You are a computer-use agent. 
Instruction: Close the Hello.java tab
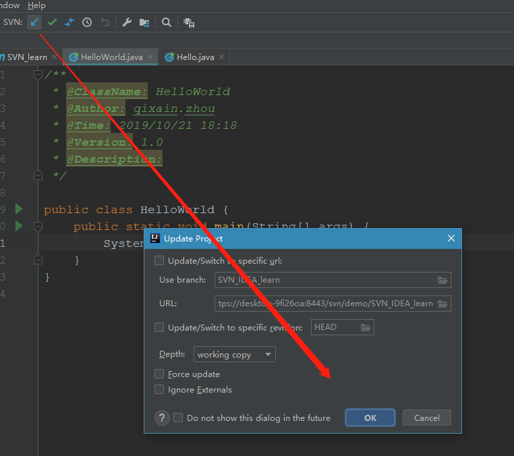222,57
